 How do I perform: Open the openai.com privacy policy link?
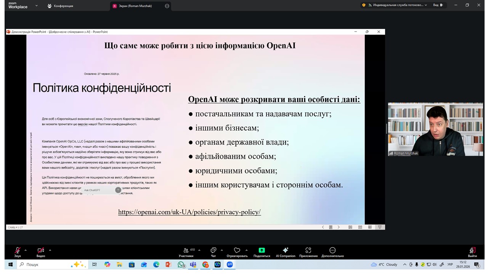(189, 212)
